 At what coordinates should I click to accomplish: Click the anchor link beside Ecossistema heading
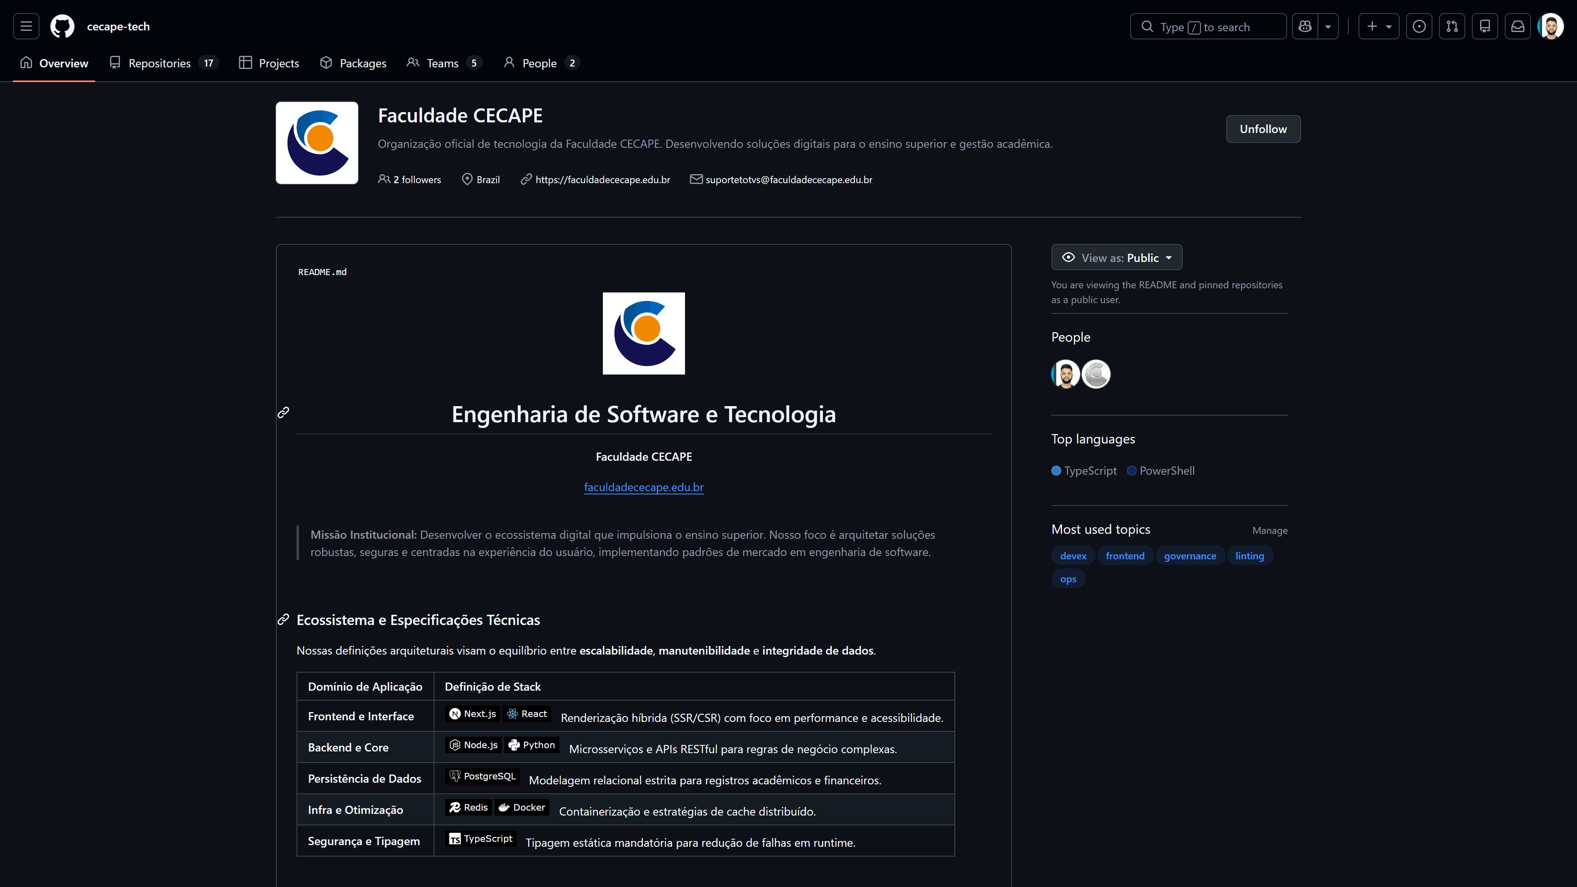click(x=283, y=620)
